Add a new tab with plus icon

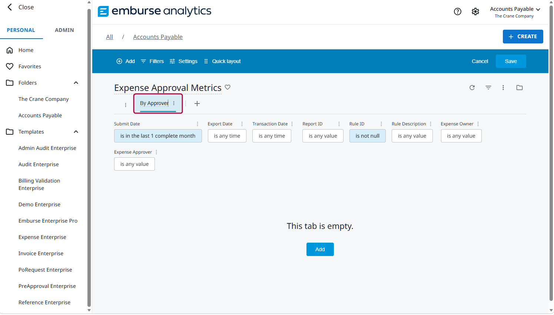[197, 104]
